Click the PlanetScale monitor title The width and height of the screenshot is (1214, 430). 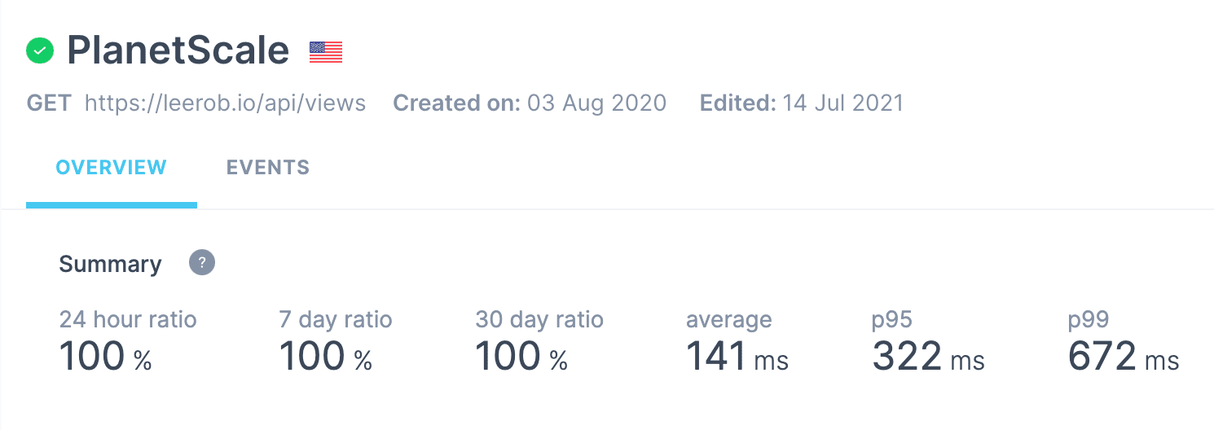point(178,50)
